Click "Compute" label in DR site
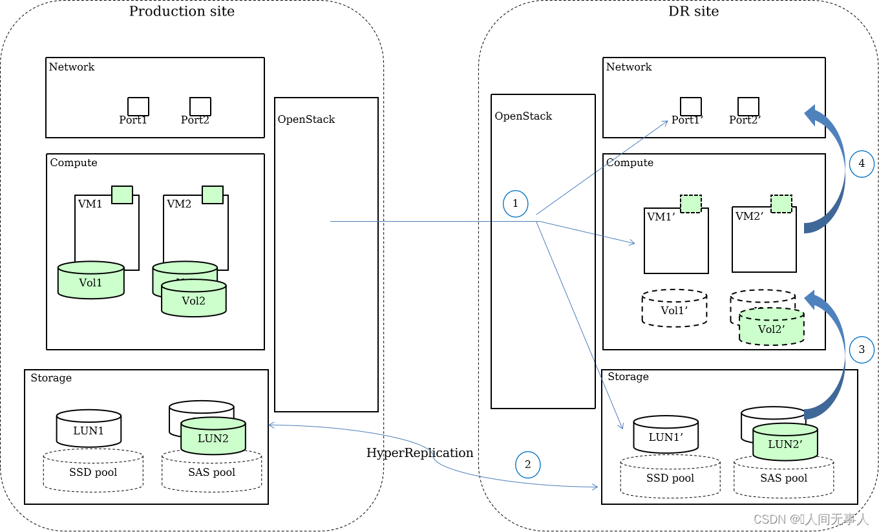 coord(630,163)
